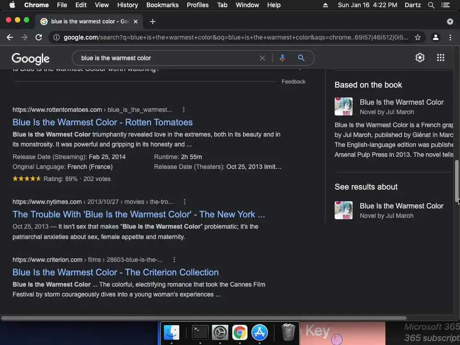This screenshot has height=345, width=460.
Task: Click the rottentomatoes.com result URL text
Action: 93,110
